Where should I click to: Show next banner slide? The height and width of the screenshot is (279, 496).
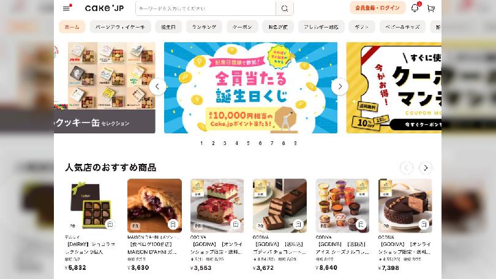(x=340, y=86)
